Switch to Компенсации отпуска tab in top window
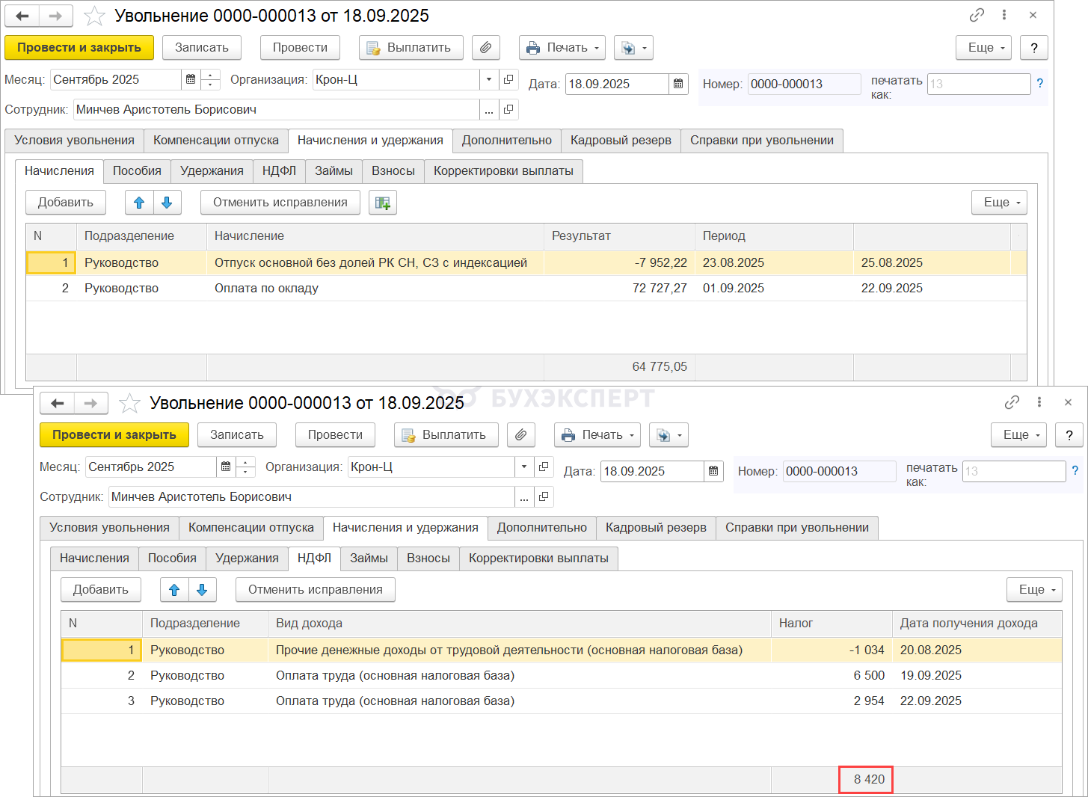Viewport: 1088px width, 797px height. coord(216,141)
